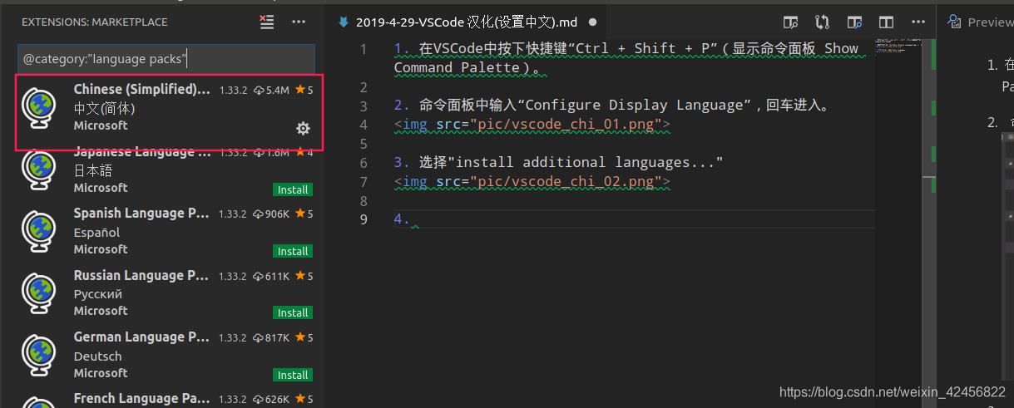
Task: Open editor more actions ellipsis
Action: click(x=918, y=22)
